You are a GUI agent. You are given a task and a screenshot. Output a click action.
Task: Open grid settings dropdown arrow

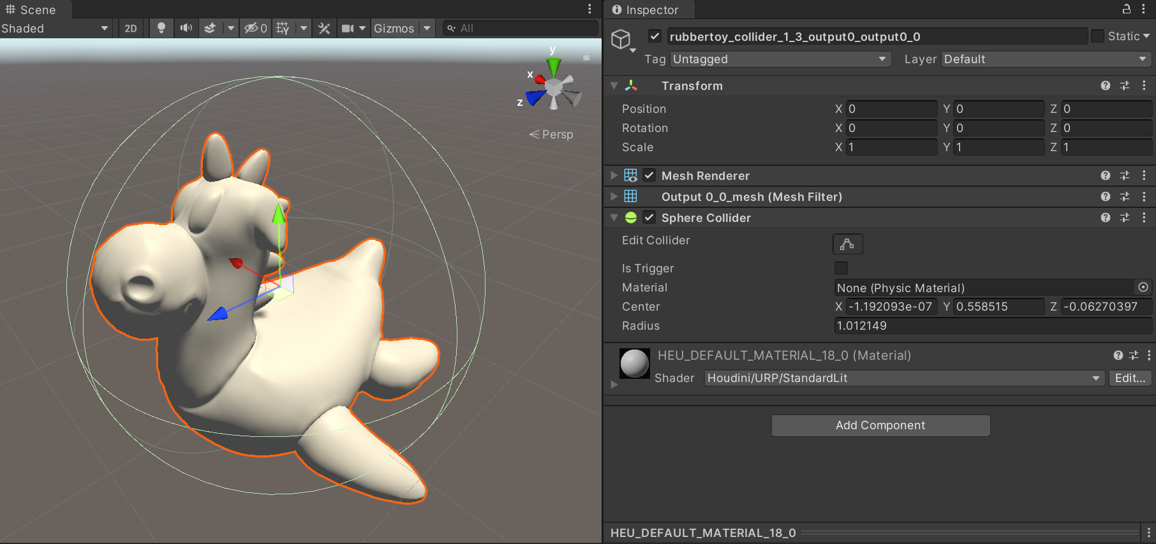click(304, 29)
